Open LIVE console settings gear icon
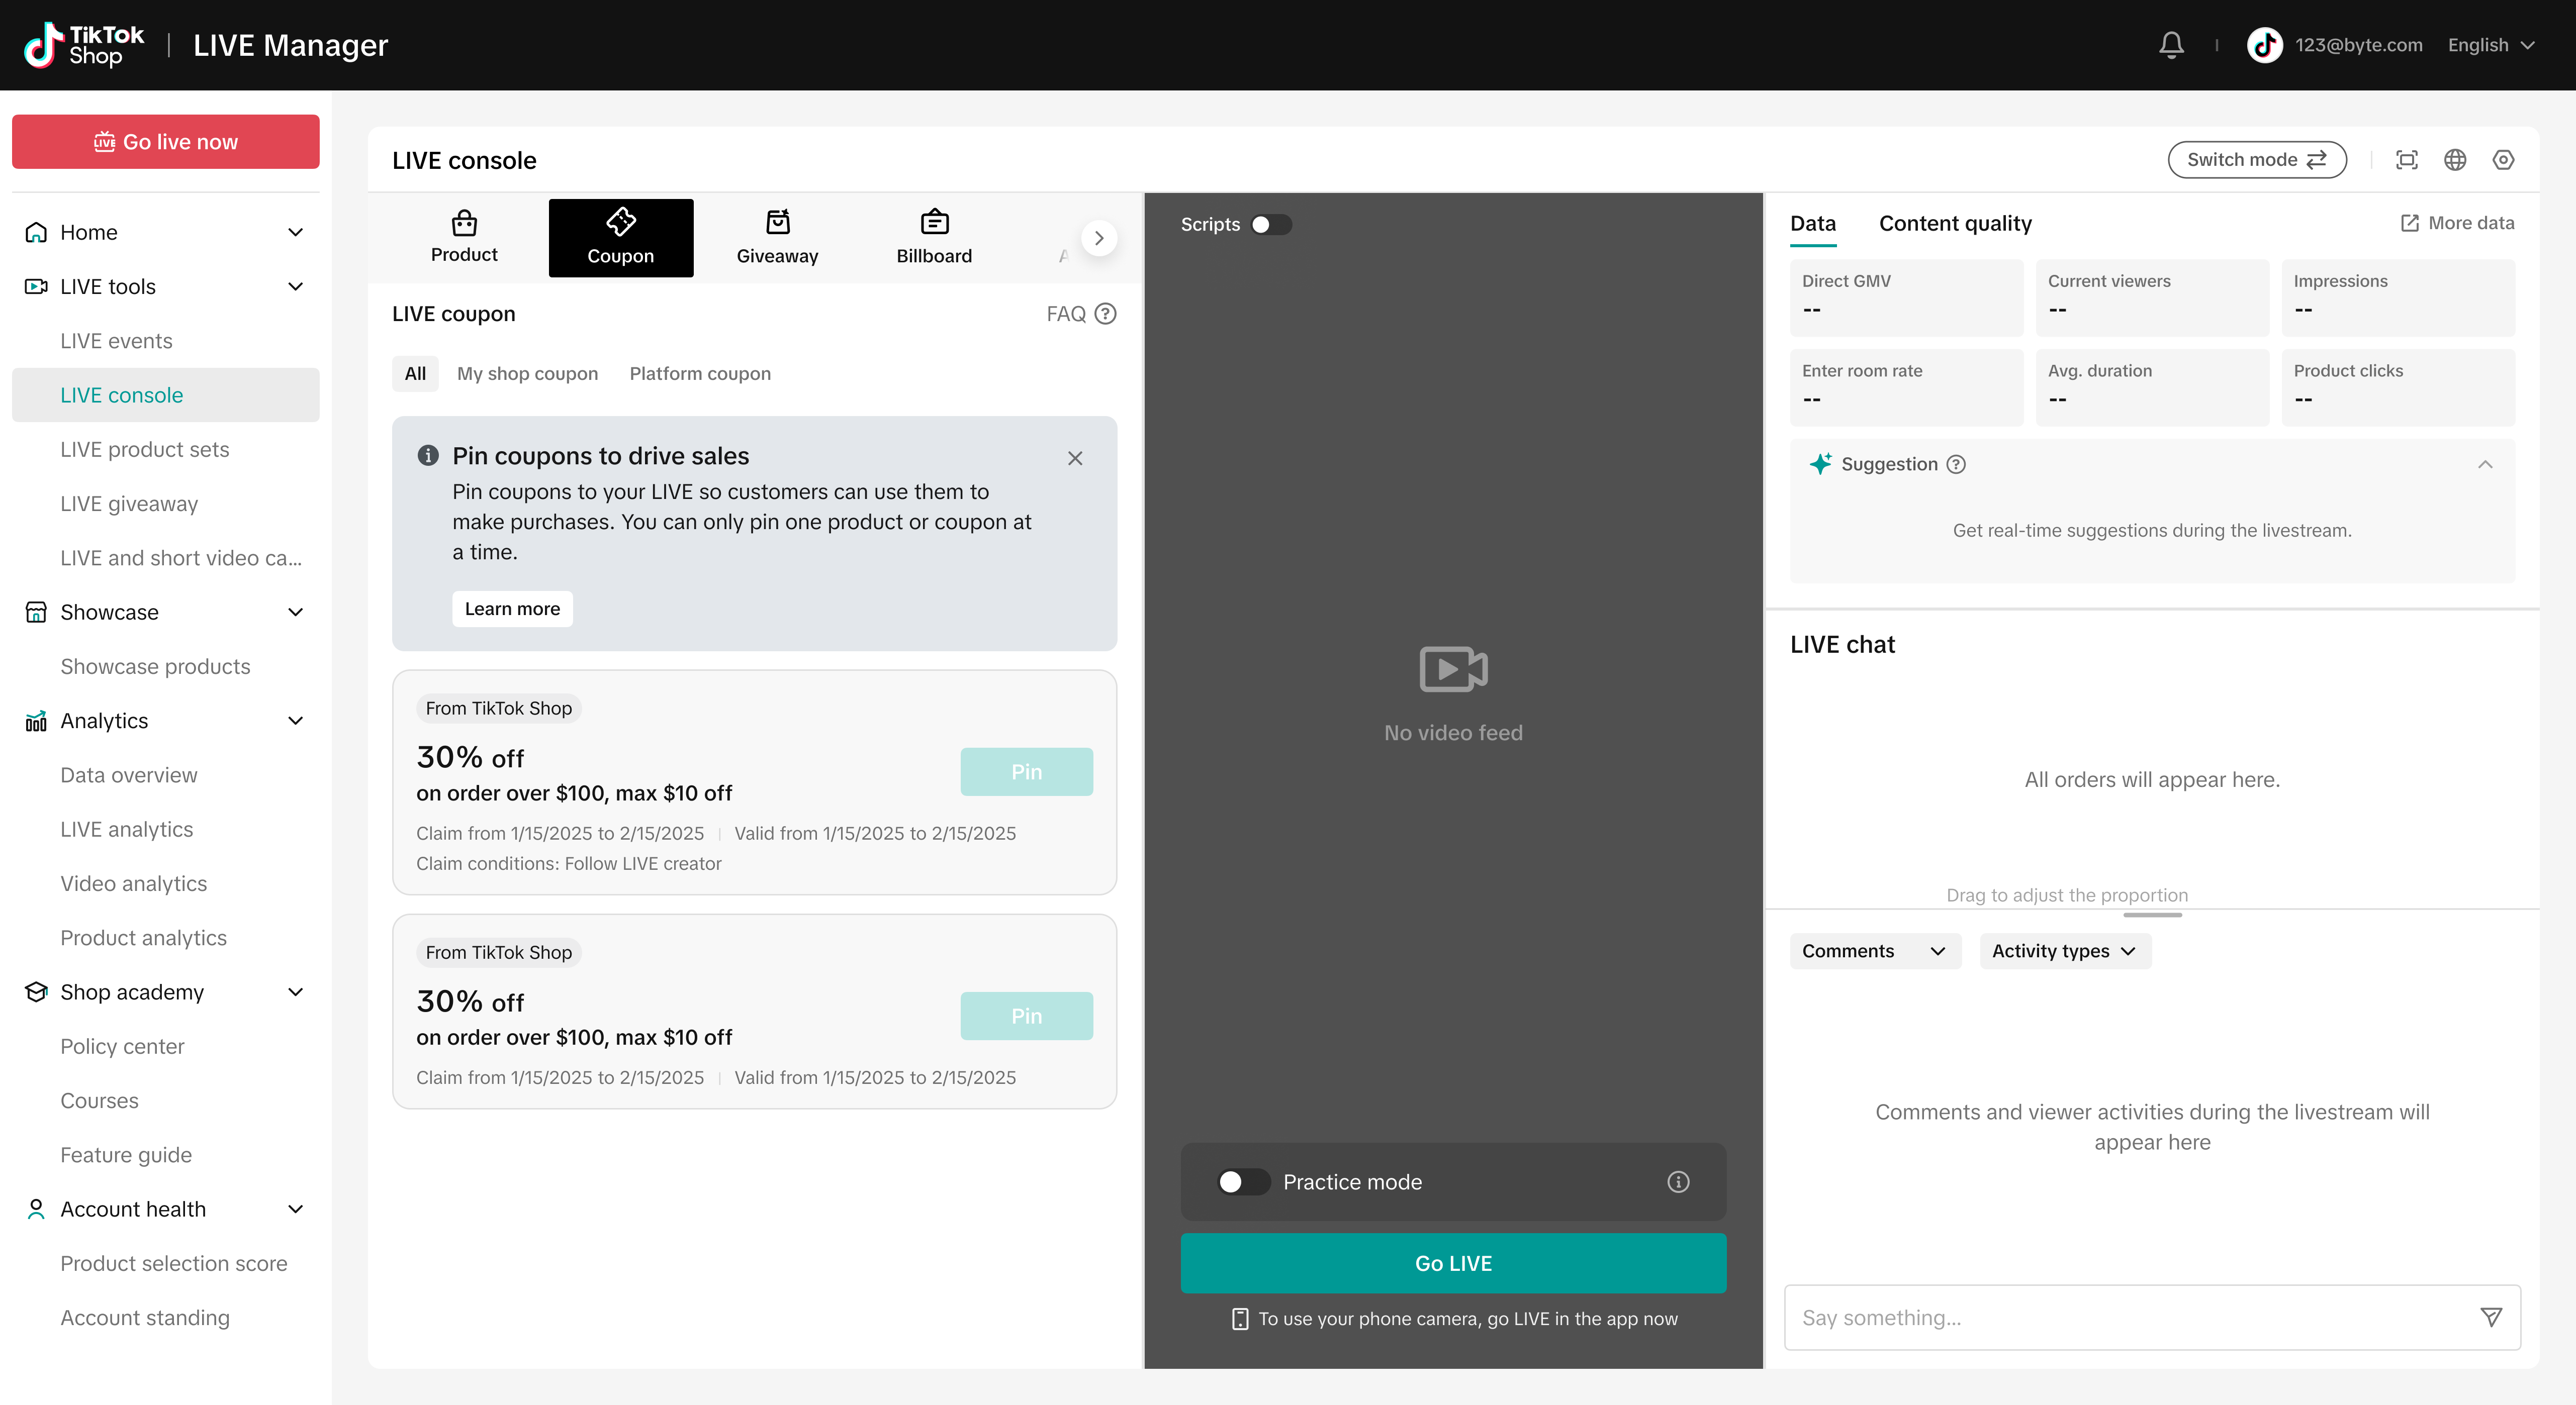Viewport: 2576px width, 1405px height. click(2503, 160)
